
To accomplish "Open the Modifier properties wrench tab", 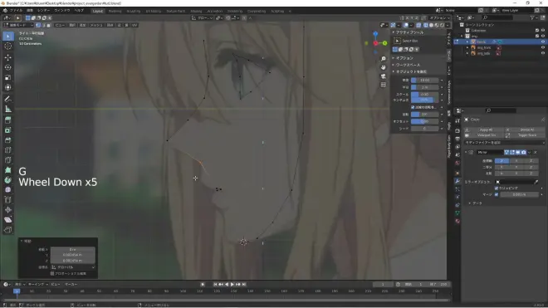I will 457,181.
